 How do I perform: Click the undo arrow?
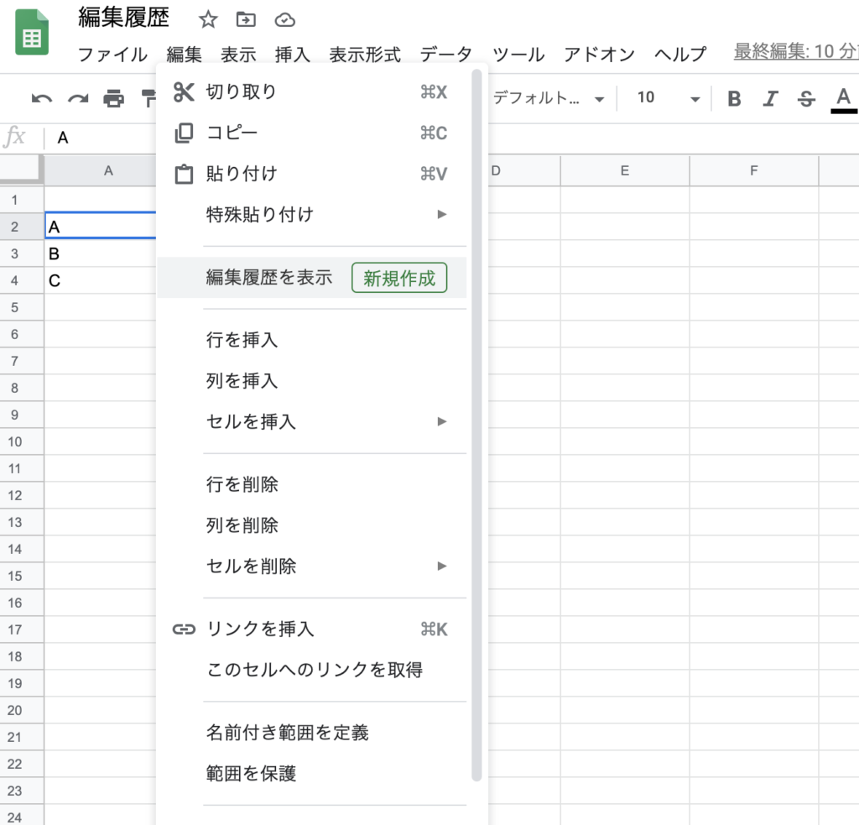pyautogui.click(x=42, y=99)
